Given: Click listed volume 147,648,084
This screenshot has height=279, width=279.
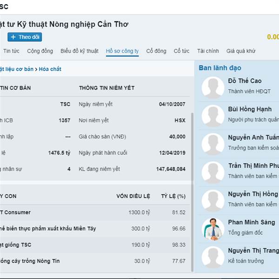Looking at the screenshot, I should (171, 169).
